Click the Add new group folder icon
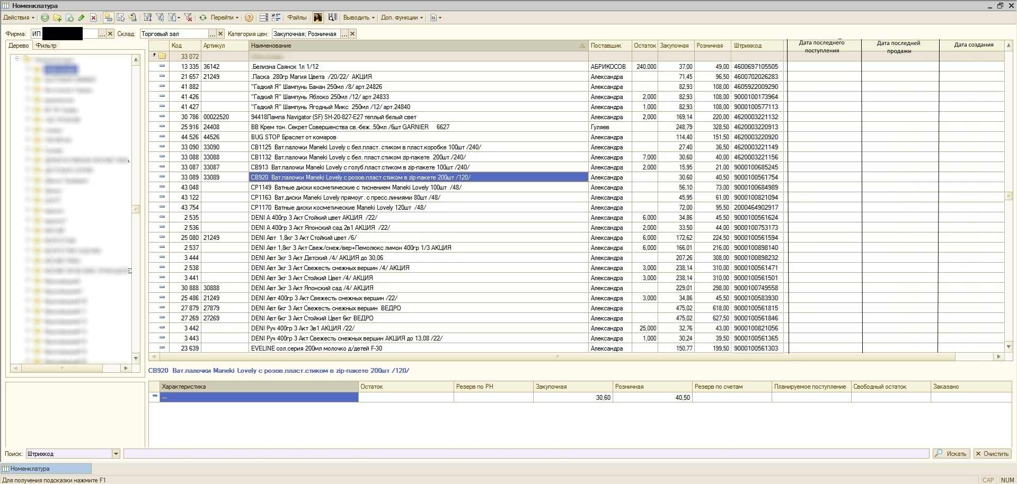This screenshot has height=484, width=1017. point(57,17)
